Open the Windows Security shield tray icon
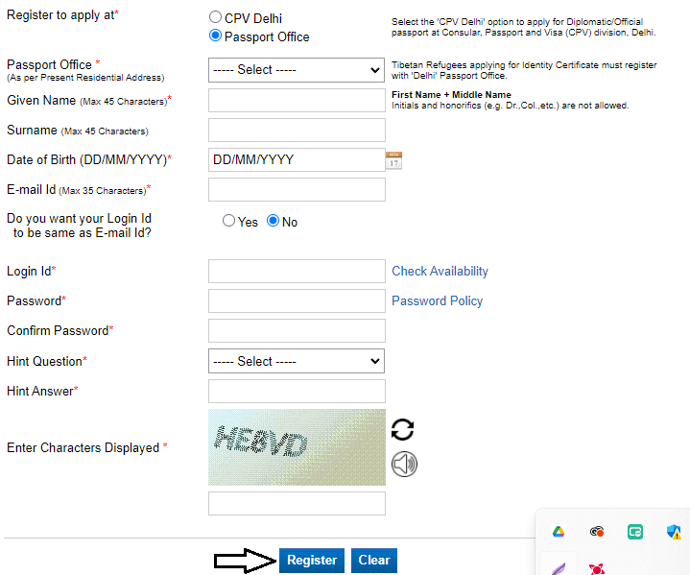 pos(674,532)
